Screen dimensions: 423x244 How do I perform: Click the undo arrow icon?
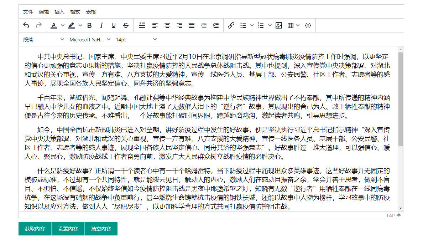click(26, 25)
